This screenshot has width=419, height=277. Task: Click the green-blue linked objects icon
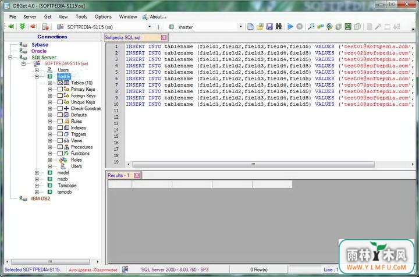coord(320,27)
